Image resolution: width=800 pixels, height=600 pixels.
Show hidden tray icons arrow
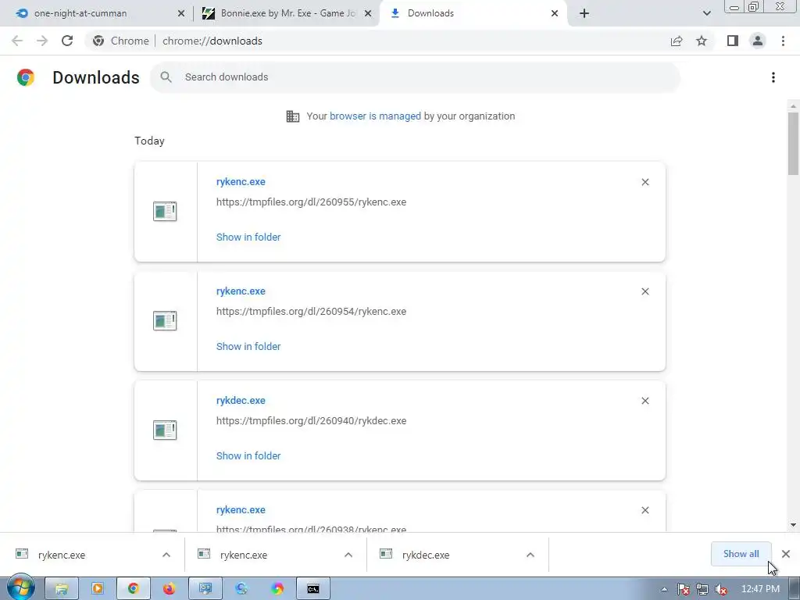[664, 589]
